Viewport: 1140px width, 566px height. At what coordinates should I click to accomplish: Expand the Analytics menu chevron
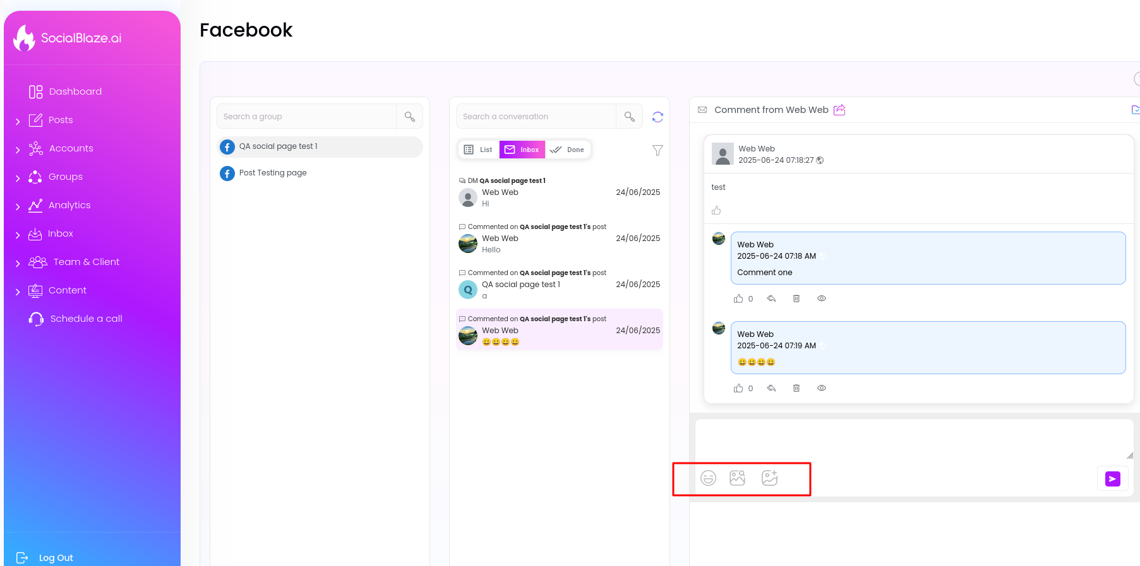point(18,206)
